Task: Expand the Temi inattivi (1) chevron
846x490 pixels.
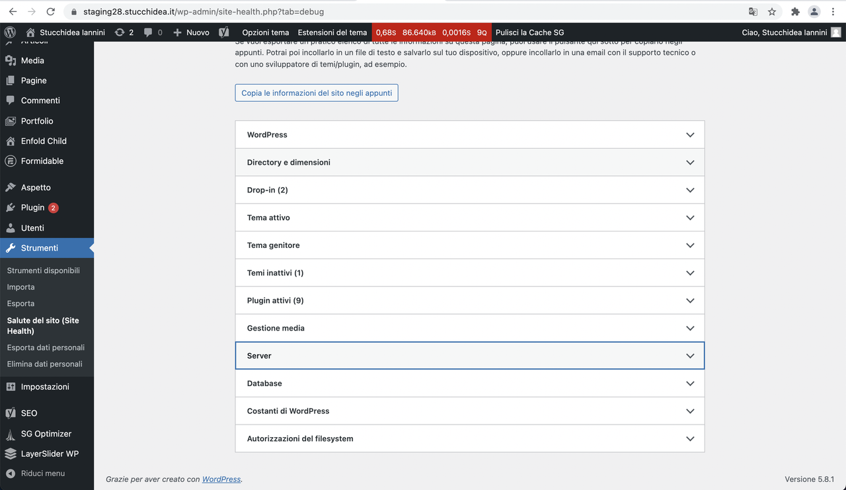Action: (x=690, y=273)
